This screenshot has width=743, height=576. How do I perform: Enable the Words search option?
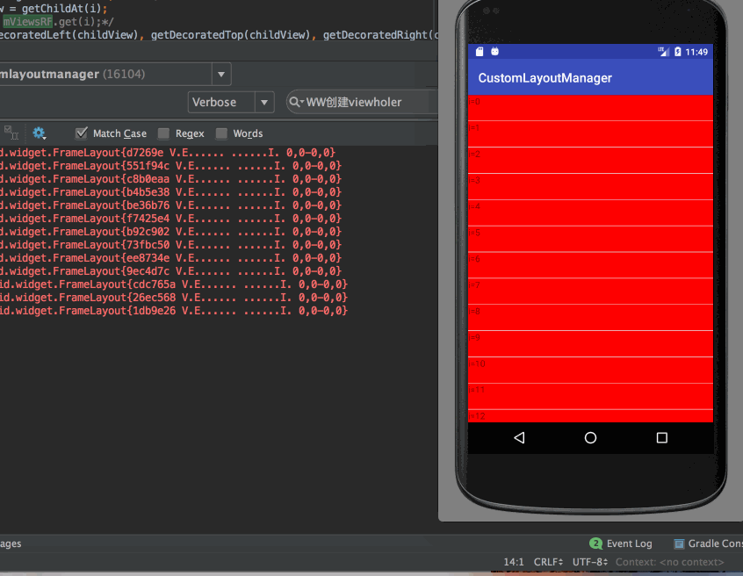(x=220, y=133)
